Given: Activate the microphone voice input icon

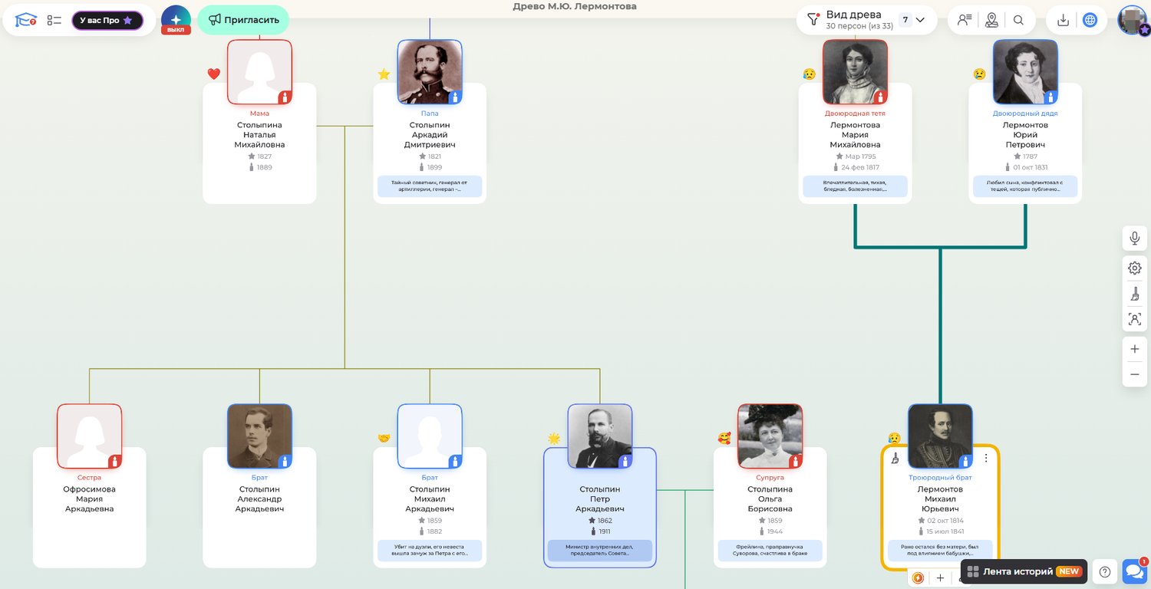Looking at the screenshot, I should click(1134, 239).
